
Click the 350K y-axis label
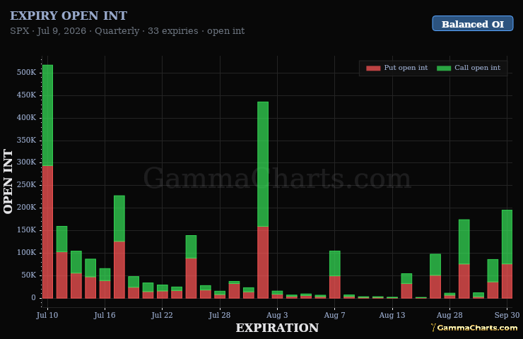(x=26, y=140)
